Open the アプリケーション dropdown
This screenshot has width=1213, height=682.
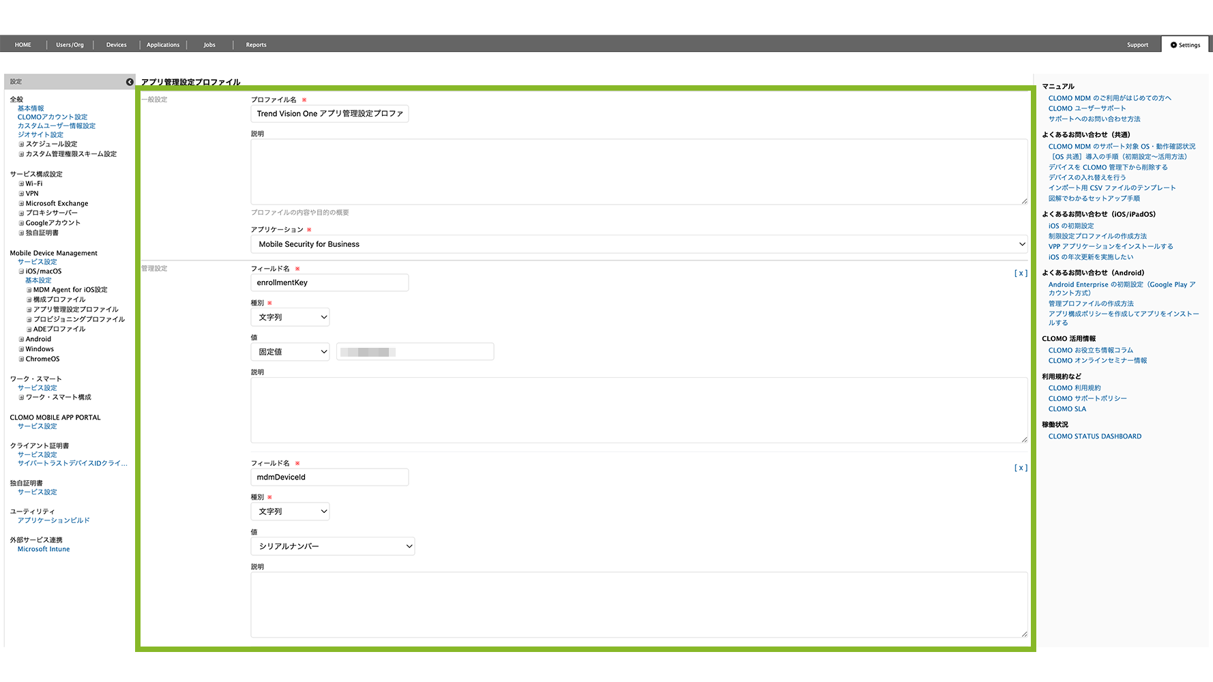[639, 244]
